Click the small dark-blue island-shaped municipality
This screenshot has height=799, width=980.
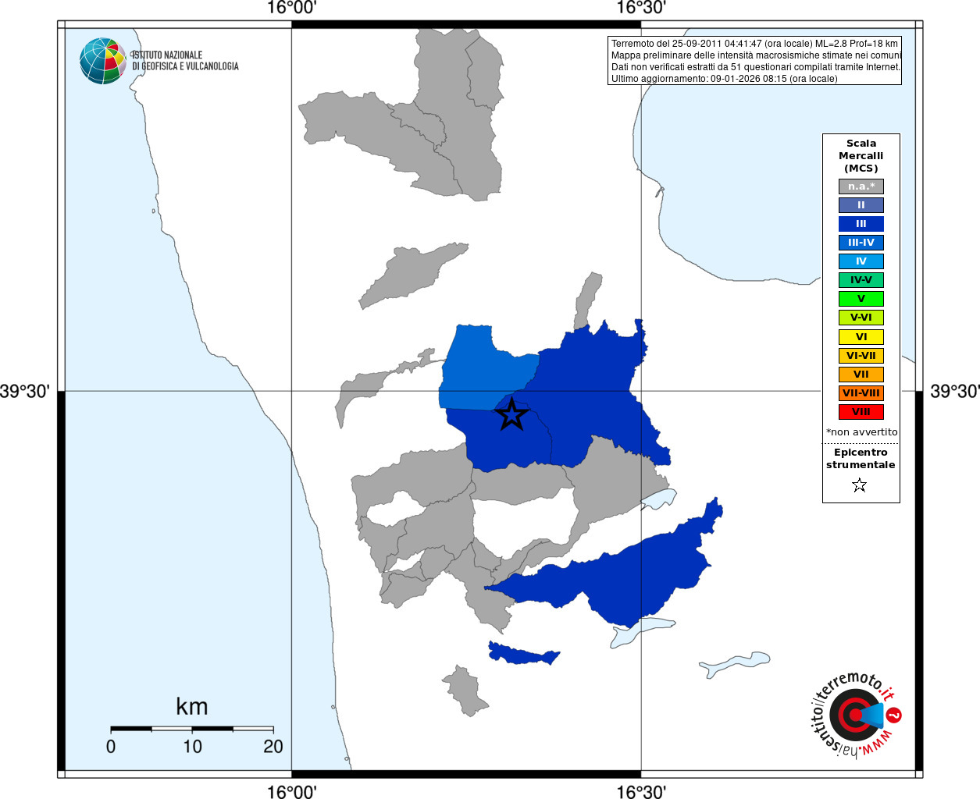522,653
